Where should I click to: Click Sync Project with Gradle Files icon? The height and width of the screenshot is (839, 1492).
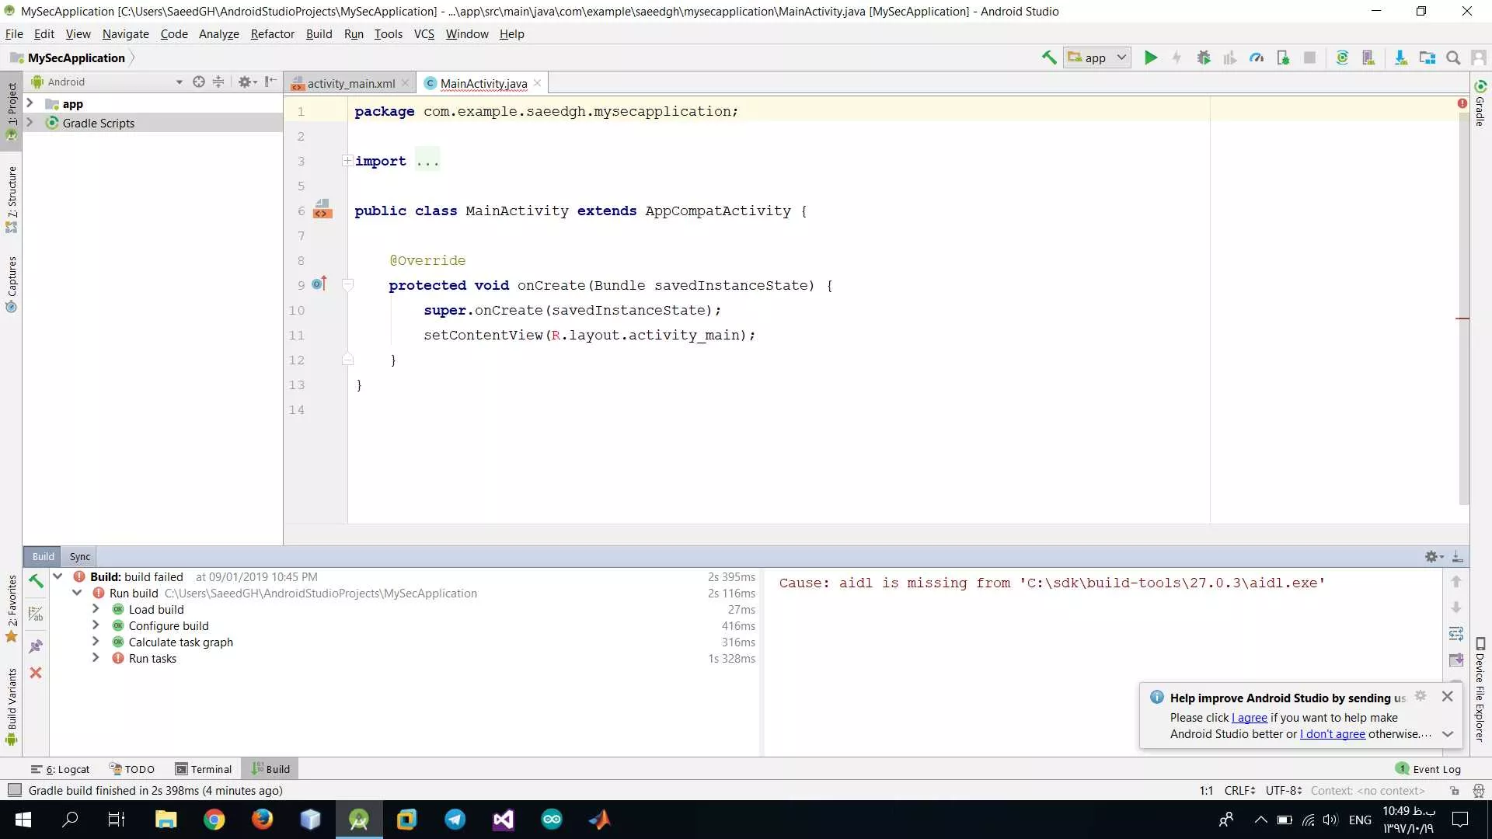click(x=1342, y=57)
